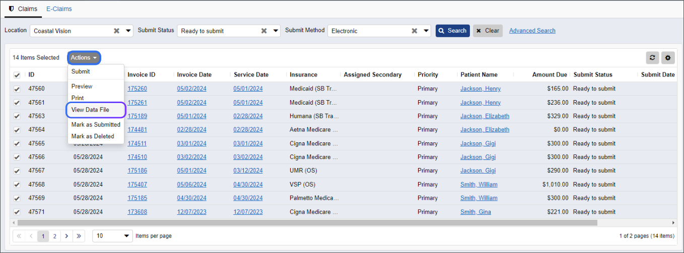The image size is (684, 253).
Task: Open the Submit Status dropdown arrow
Action: [x=276, y=31]
